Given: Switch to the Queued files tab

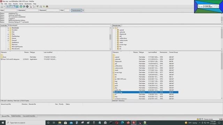Looking at the screenshot, I should click(6, 116).
